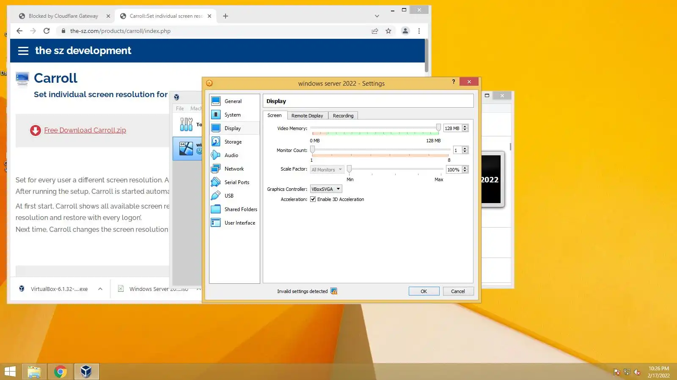This screenshot has width=677, height=380.
Task: Select Display category icon in settings
Action: click(x=216, y=128)
